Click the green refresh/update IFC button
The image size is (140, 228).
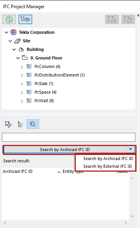[9, 19]
